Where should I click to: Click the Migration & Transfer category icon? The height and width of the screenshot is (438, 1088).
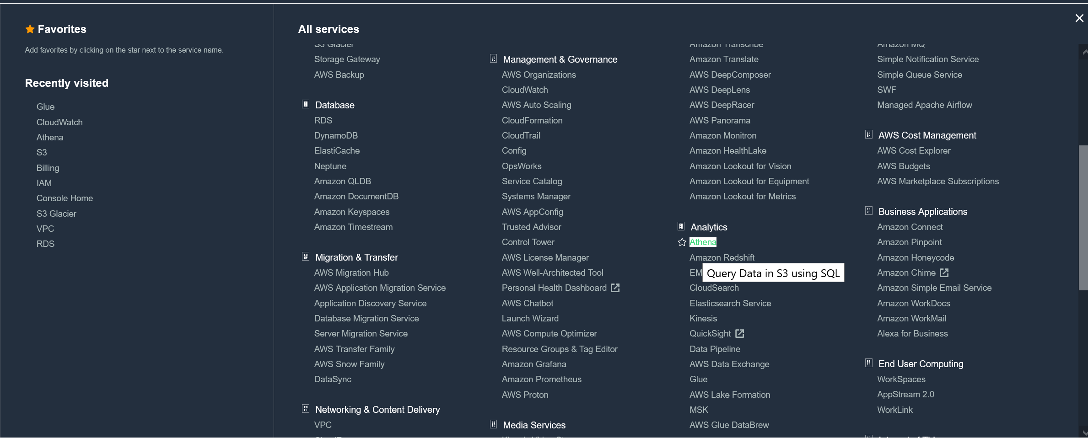click(306, 257)
